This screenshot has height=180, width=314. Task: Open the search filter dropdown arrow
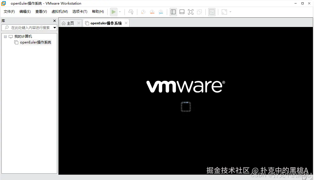point(55,28)
